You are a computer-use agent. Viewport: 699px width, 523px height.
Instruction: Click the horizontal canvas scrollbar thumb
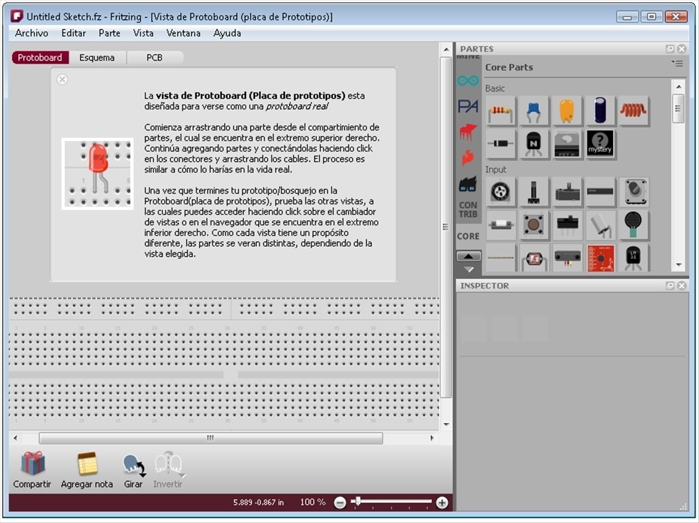coord(210,438)
